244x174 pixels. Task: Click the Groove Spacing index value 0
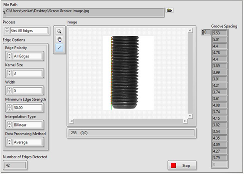207,32
